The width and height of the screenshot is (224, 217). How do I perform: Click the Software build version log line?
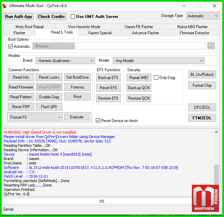pos(91,167)
